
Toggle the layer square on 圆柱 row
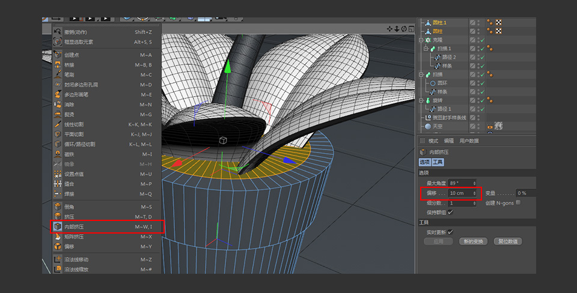(x=472, y=31)
